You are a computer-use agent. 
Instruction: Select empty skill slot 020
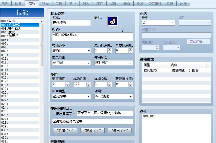[20, 92]
